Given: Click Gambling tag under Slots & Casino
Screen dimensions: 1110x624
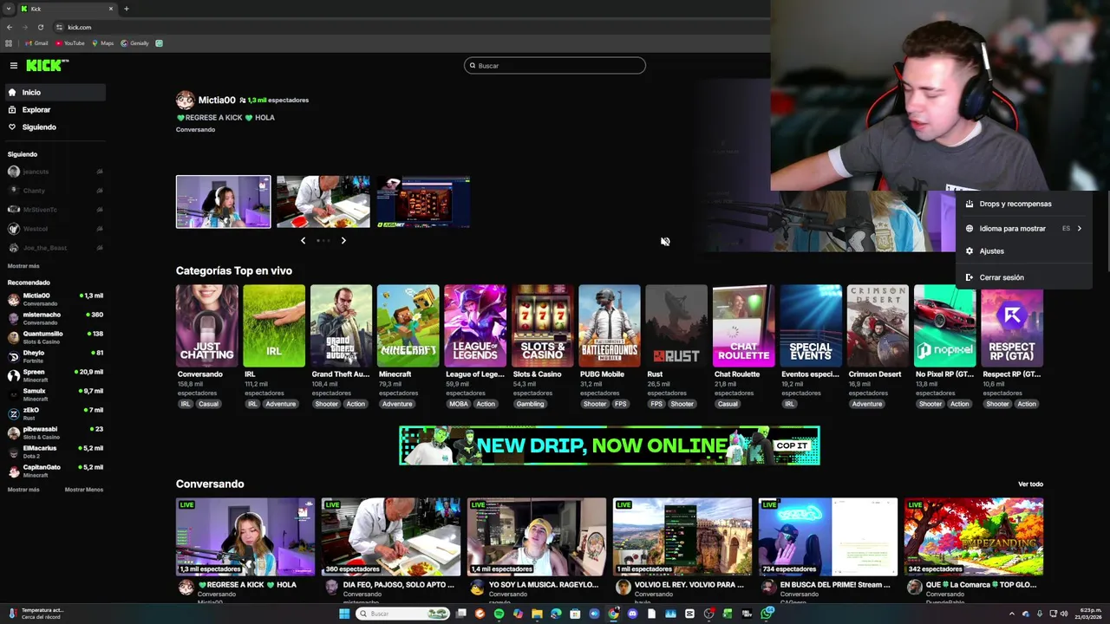Looking at the screenshot, I should click(530, 404).
